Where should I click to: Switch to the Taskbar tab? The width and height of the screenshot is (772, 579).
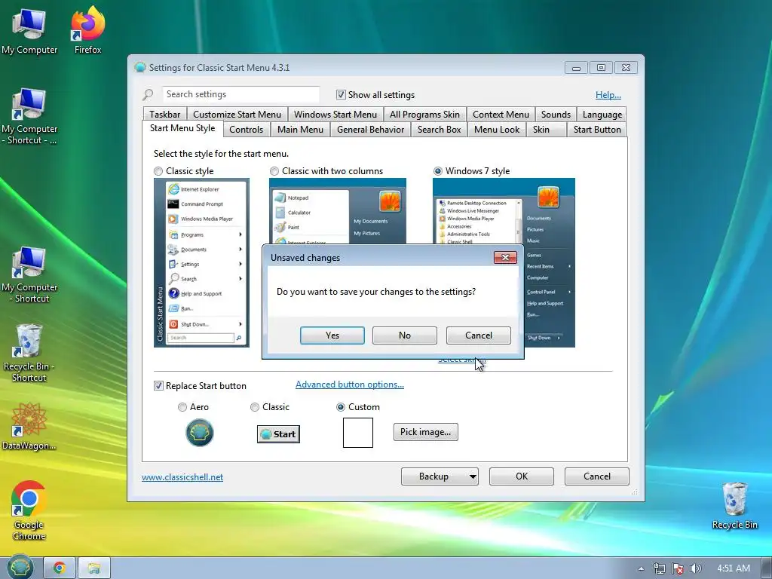pos(165,115)
